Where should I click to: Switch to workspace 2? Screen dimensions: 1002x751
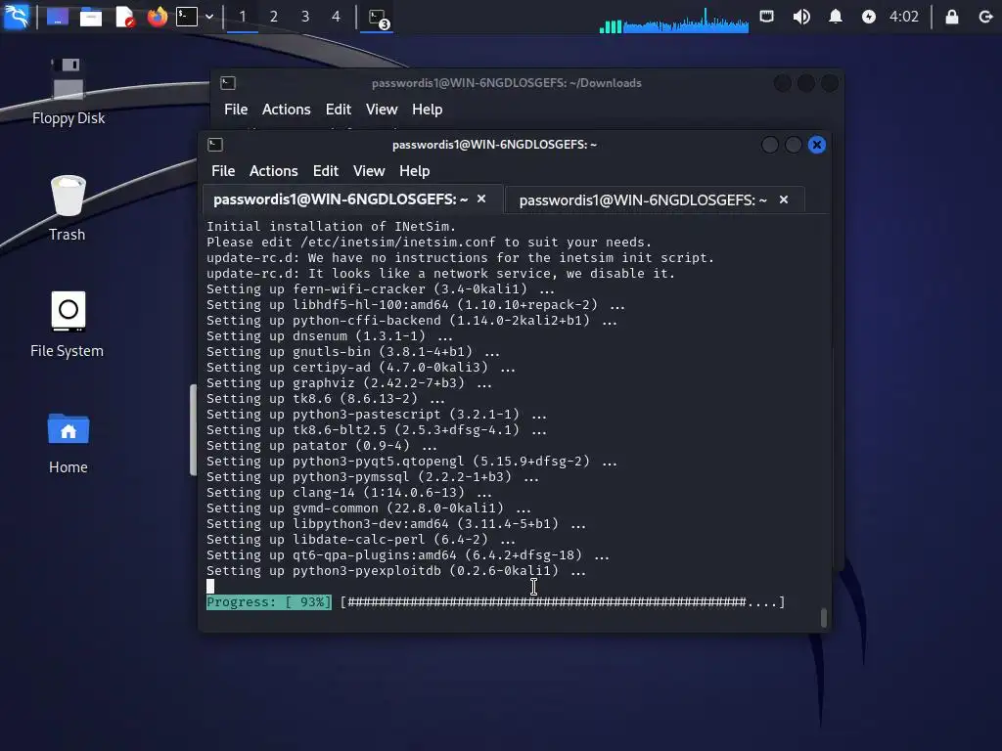click(274, 17)
